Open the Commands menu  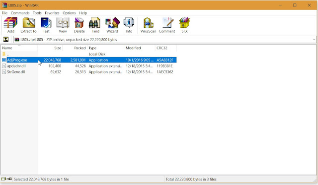[x=20, y=13]
